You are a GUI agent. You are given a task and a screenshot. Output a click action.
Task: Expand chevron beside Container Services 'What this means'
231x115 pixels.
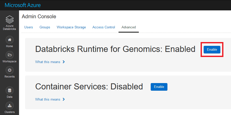[64, 99]
